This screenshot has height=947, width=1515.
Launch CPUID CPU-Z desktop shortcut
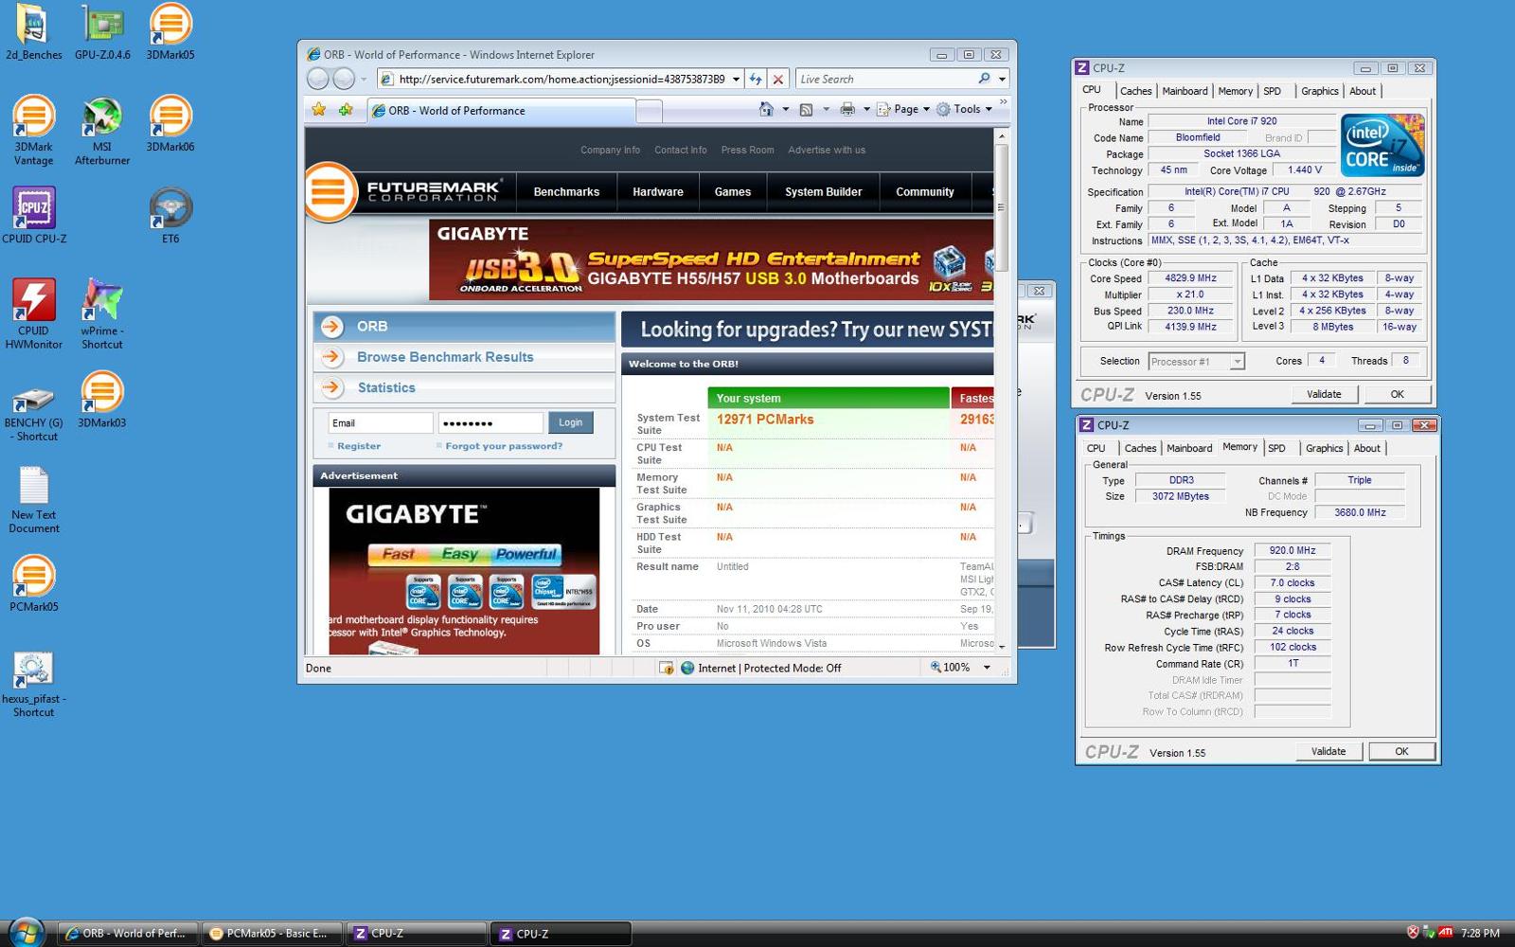[x=34, y=215]
